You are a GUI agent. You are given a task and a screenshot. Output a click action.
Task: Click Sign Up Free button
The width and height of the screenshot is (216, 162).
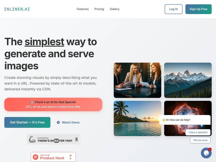[x=199, y=9]
